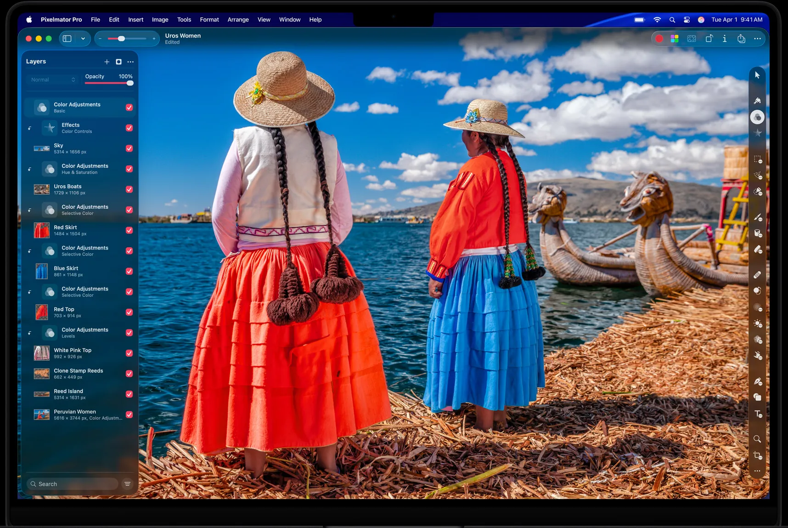Select the Rectangular Selection tool
Viewport: 788px width, 528px height.
point(757,159)
